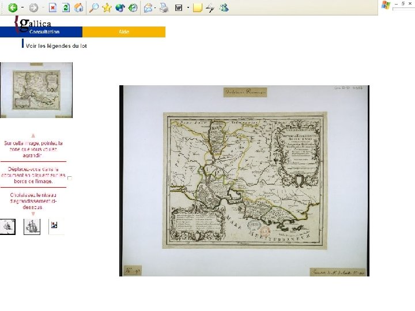Open the Aide tab
Image resolution: width=415 pixels, height=311 pixels.
coord(124,32)
